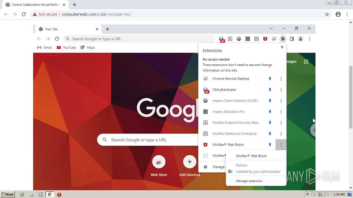Open the inner Chrome three-dot menu
This screenshot has width=353, height=198.
pos(309,39)
